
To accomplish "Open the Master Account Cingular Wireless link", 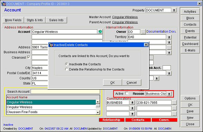I will (x=125, y=17).
